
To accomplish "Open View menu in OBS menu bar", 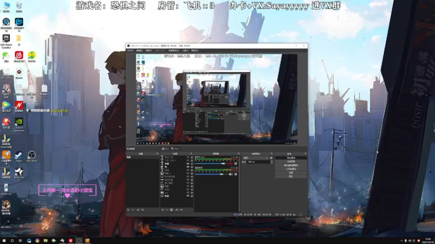I will coord(148,50).
